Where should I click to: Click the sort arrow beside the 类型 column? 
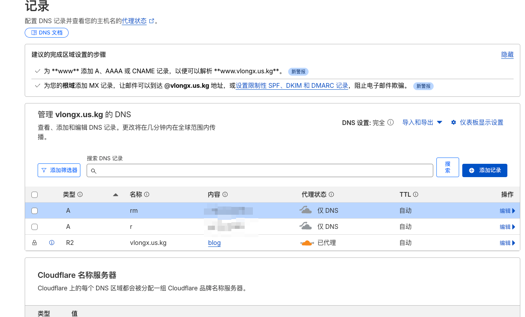115,195
